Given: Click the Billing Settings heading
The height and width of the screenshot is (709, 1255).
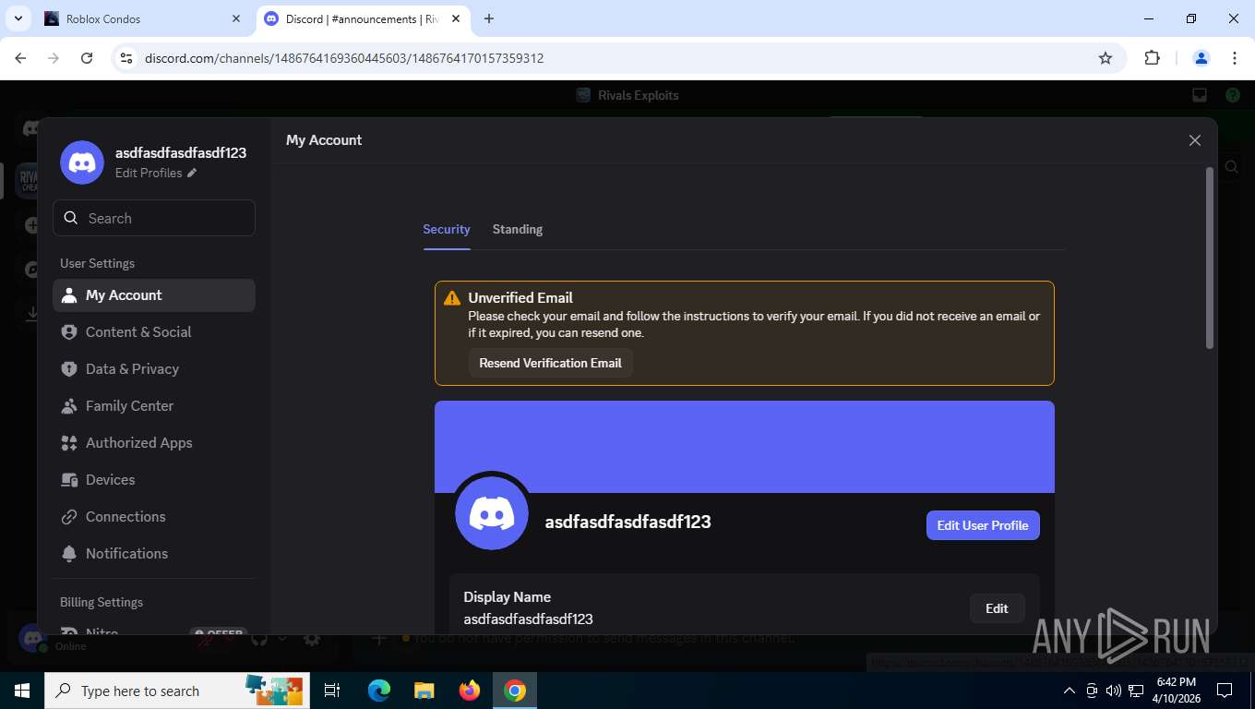Looking at the screenshot, I should tap(102, 602).
